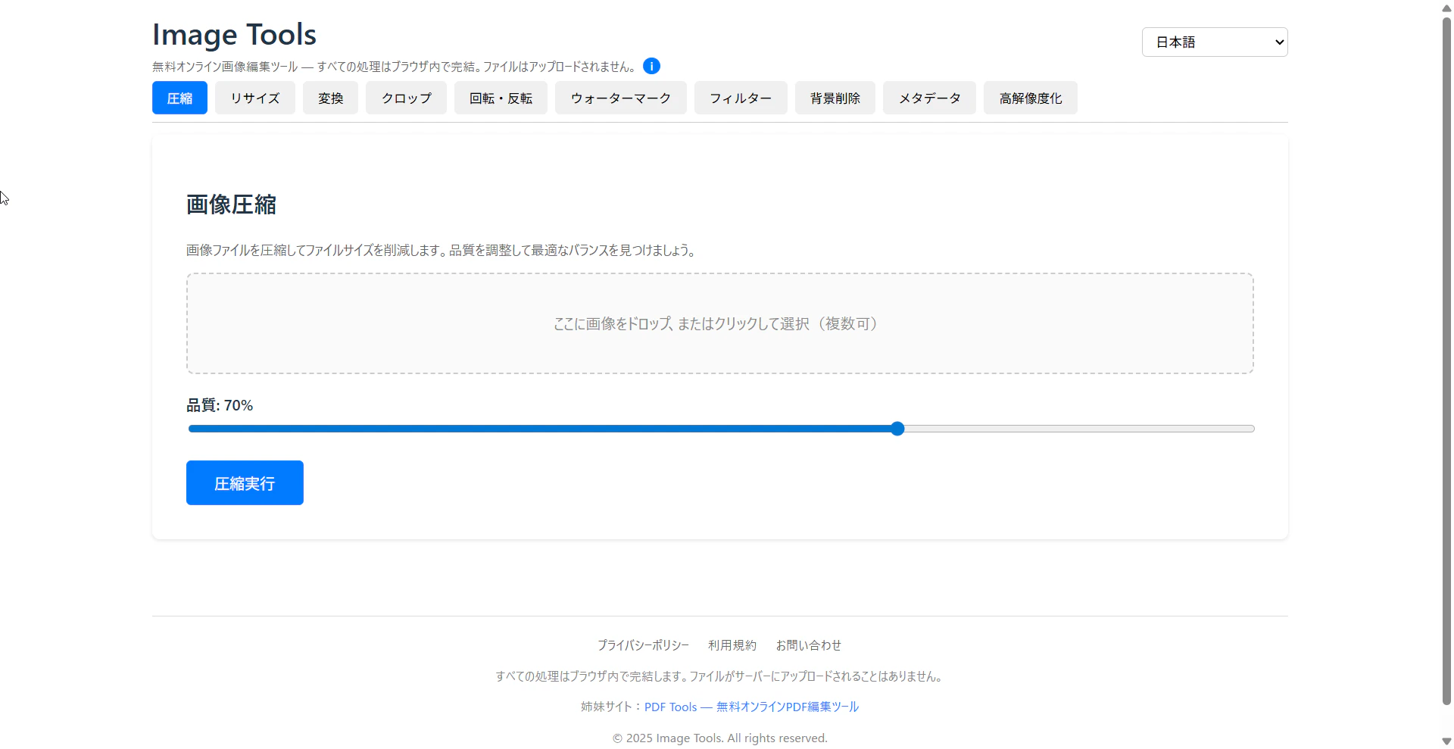Open the 日本語 language dropdown
This screenshot has height=749, width=1454.
[1215, 42]
